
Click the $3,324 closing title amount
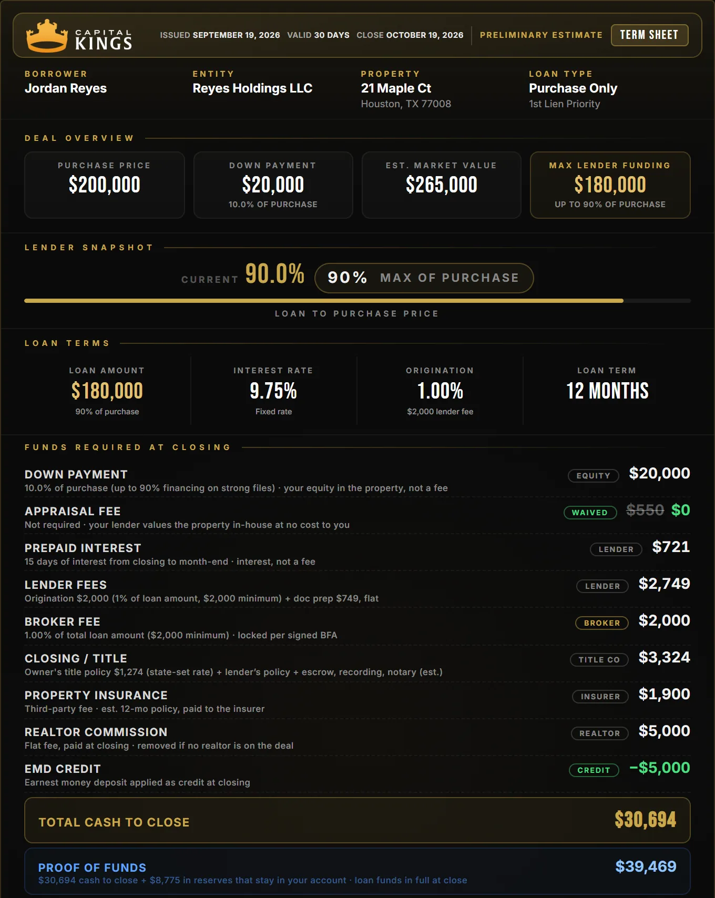point(665,657)
